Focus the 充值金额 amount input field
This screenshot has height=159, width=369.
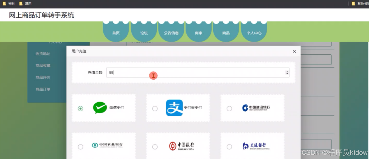pyautogui.click(x=198, y=73)
